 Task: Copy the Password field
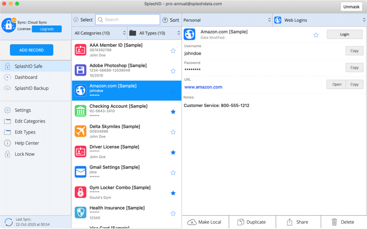(x=354, y=67)
